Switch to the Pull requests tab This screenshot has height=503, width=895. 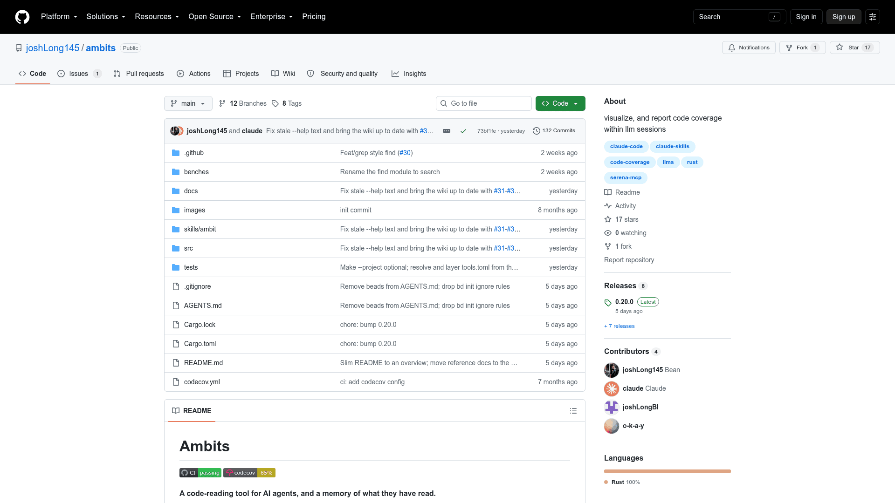click(x=139, y=74)
